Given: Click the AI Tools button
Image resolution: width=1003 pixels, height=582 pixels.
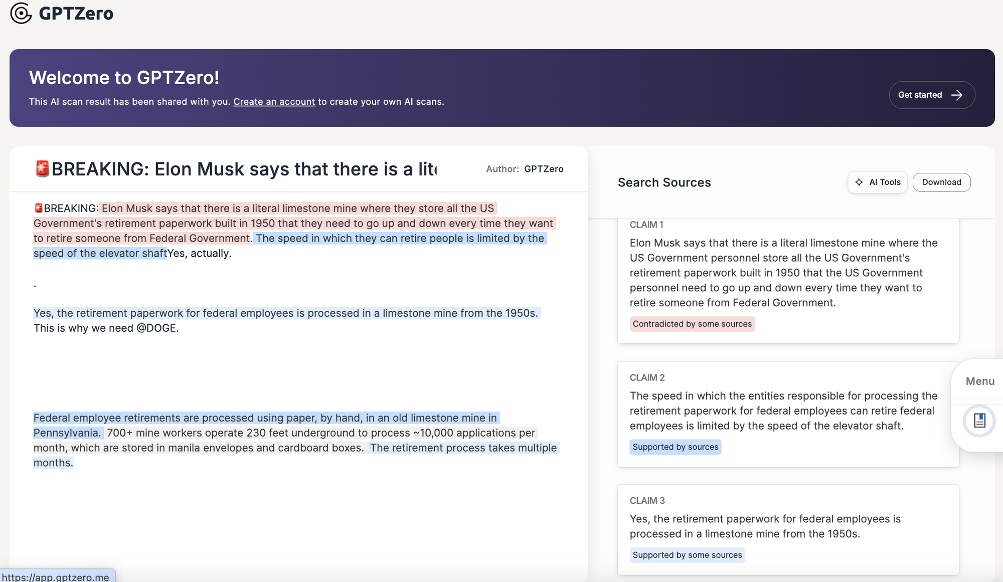Looking at the screenshot, I should 877,182.
